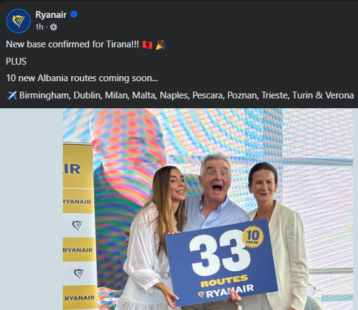Click the blue verified badge
Screen dimensions: 358x310
tap(74, 14)
